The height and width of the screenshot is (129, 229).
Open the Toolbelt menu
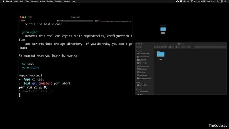tap(58, 1)
